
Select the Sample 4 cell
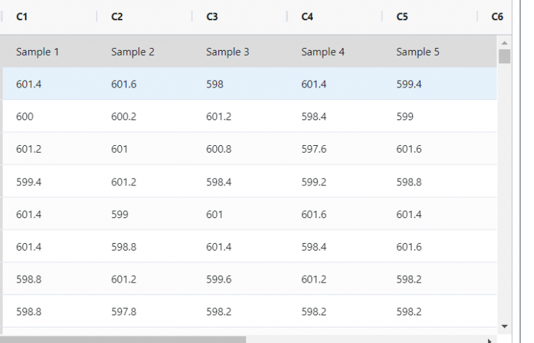pos(323,51)
